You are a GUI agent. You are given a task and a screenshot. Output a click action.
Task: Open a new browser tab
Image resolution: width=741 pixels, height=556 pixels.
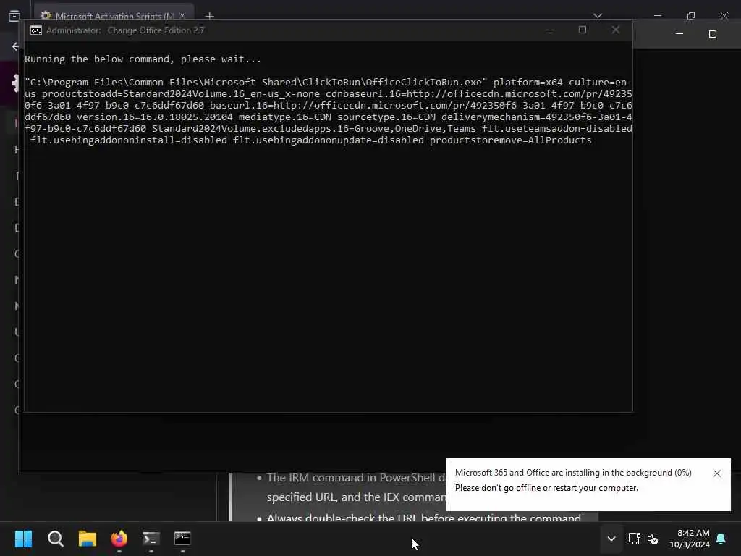point(209,16)
